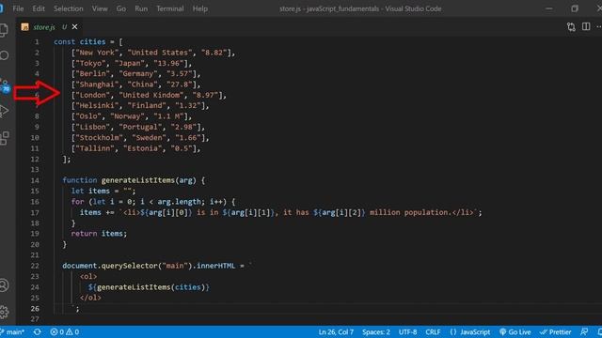Click "Helsinki" string in the cities array

coord(97,105)
